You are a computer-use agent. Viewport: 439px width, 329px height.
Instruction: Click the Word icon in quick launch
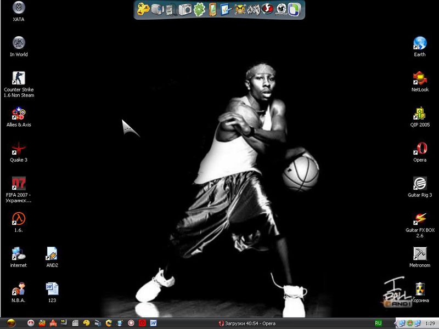click(x=153, y=324)
